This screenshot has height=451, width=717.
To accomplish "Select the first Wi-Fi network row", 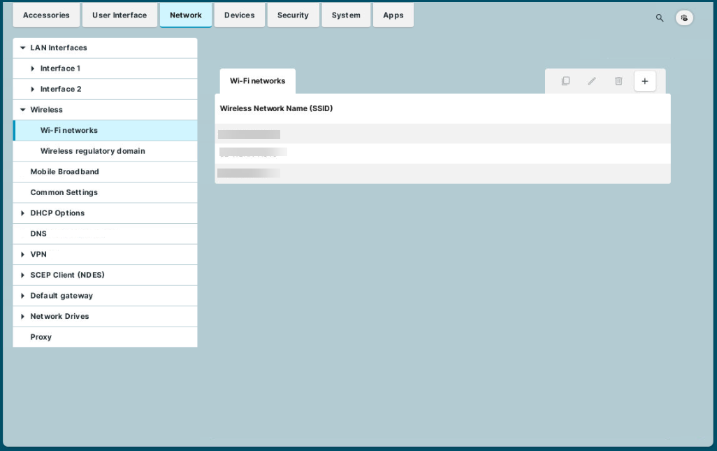I will (x=442, y=134).
